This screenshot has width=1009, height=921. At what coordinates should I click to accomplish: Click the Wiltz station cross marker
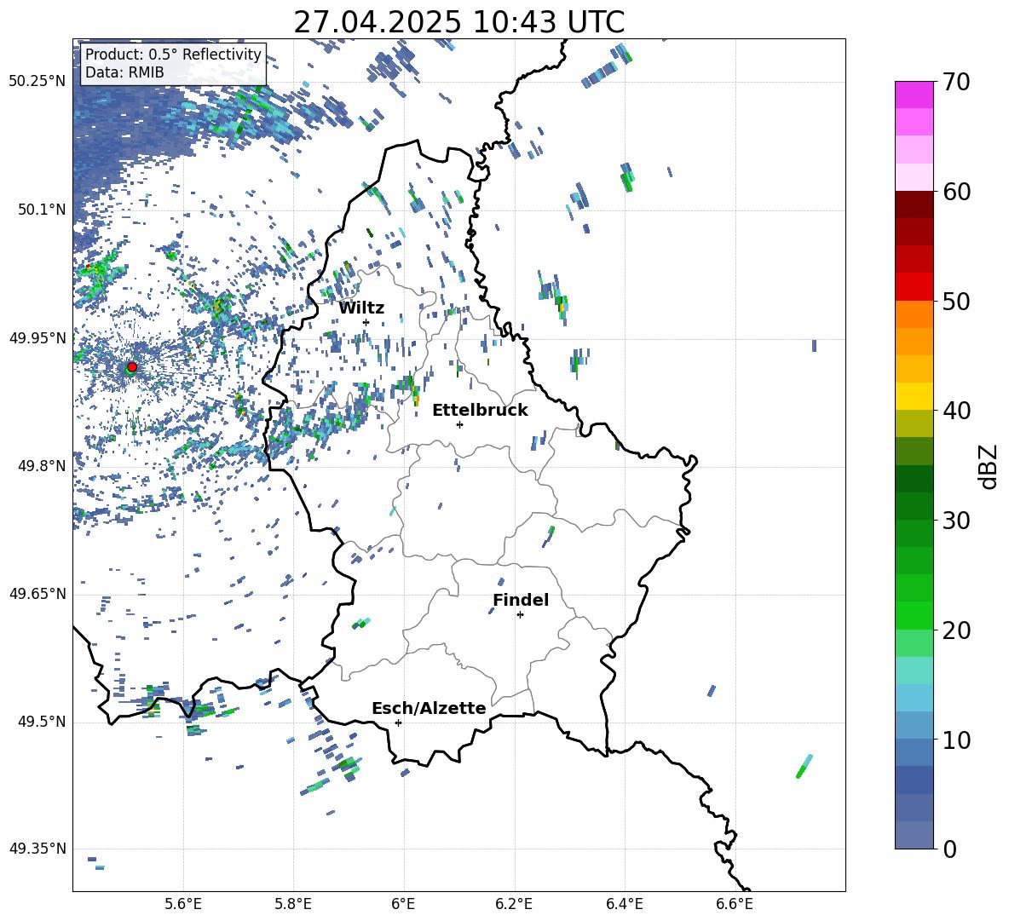(x=366, y=322)
